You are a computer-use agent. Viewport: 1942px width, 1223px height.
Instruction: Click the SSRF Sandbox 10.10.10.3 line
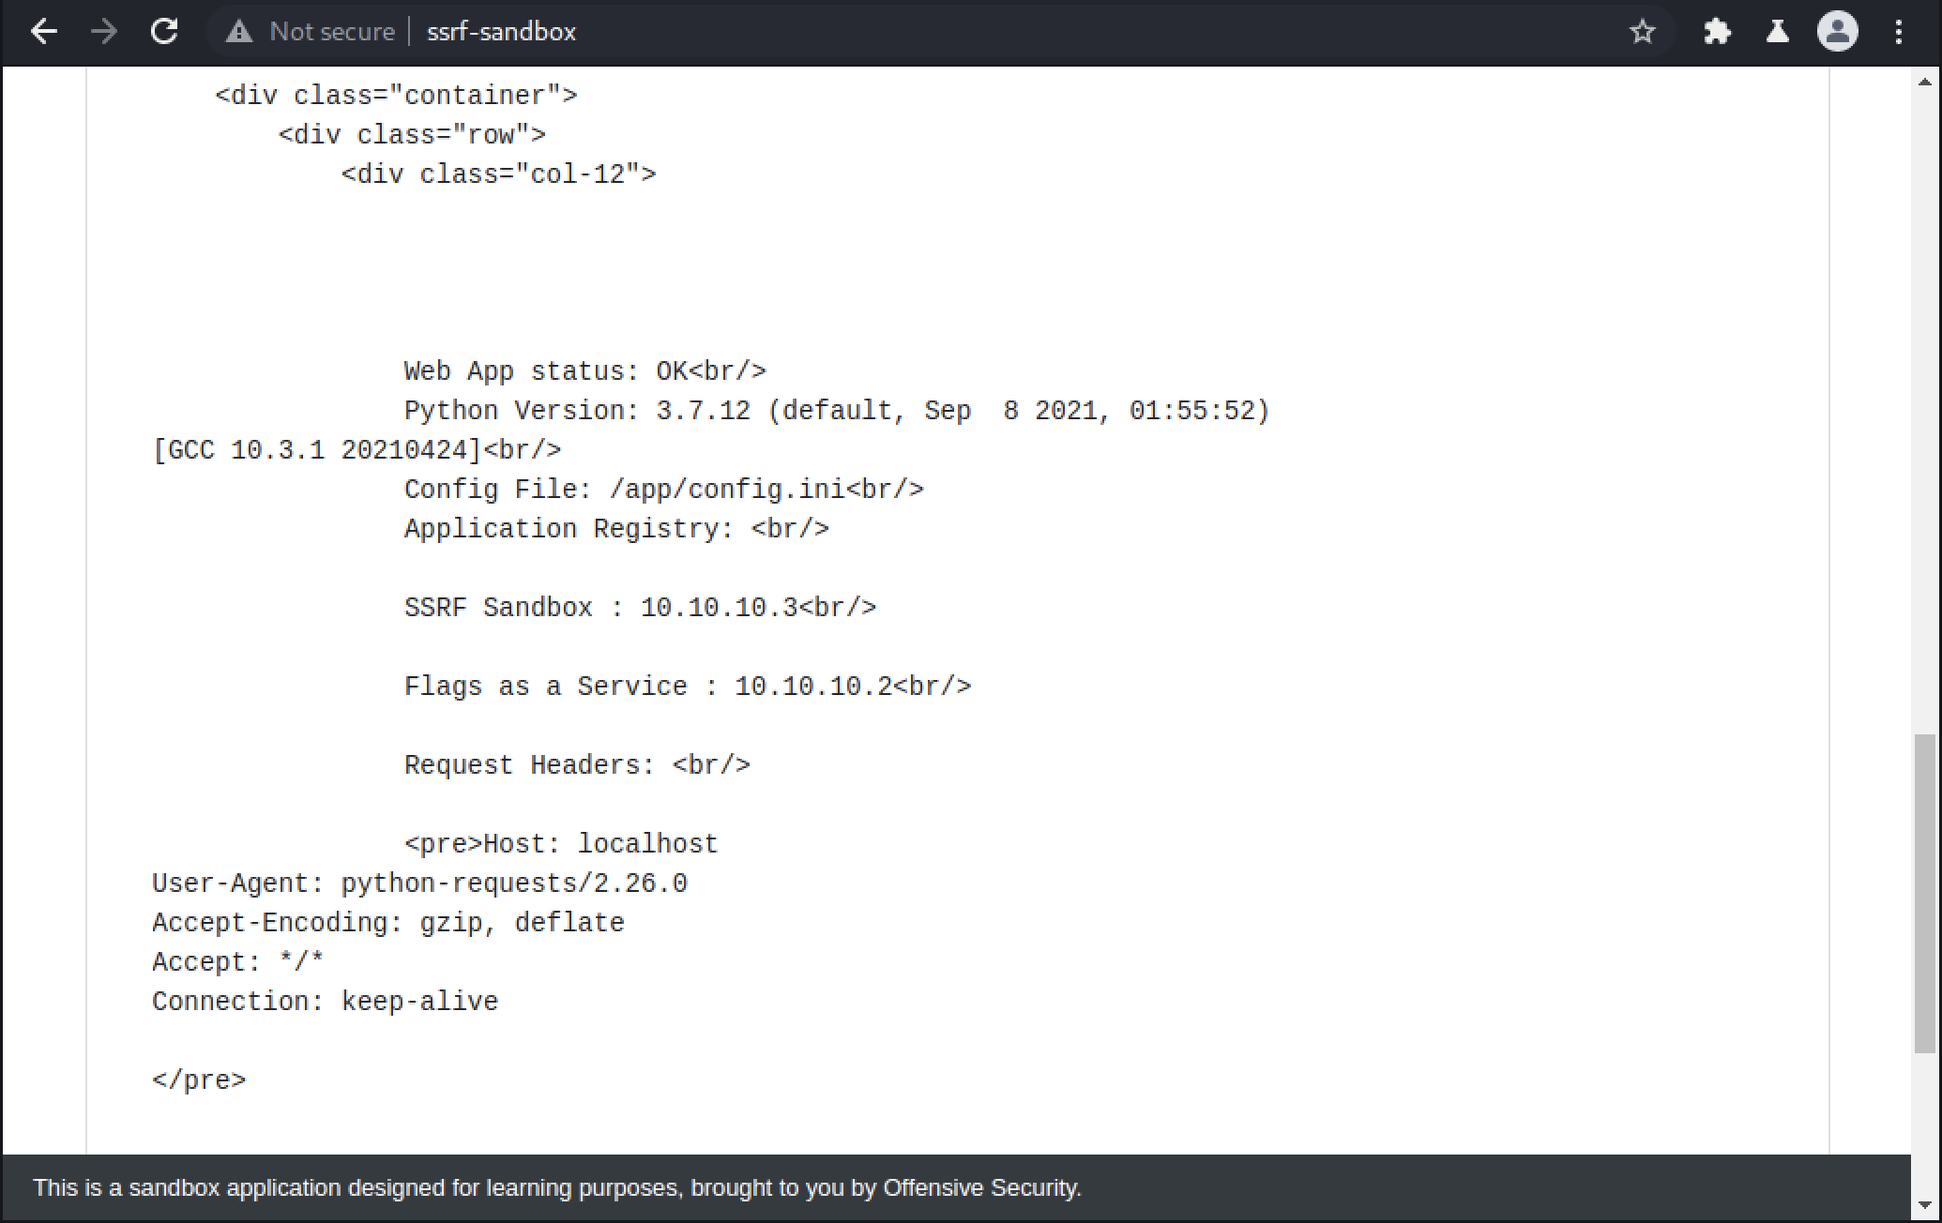coord(641,608)
